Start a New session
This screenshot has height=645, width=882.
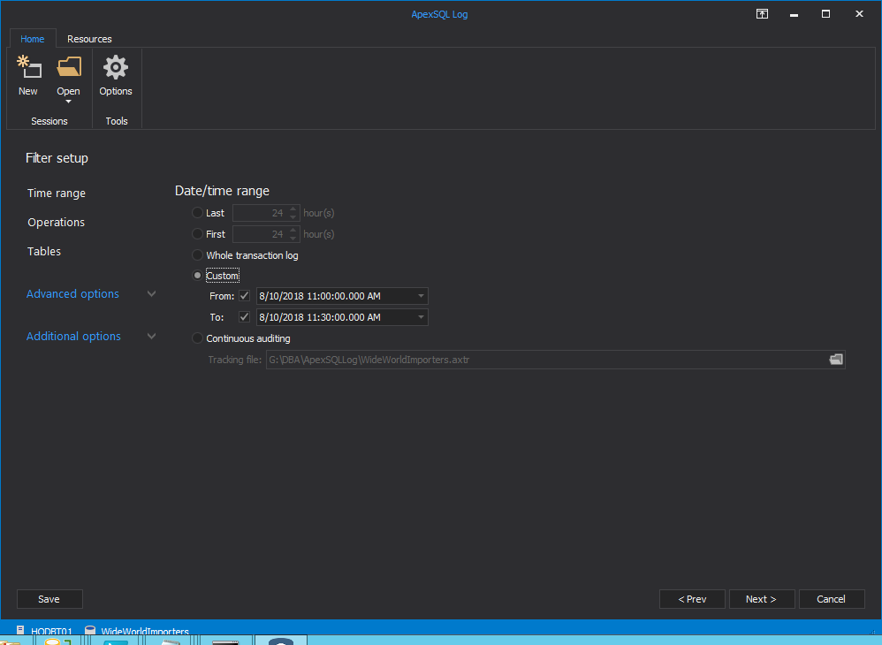coord(28,76)
